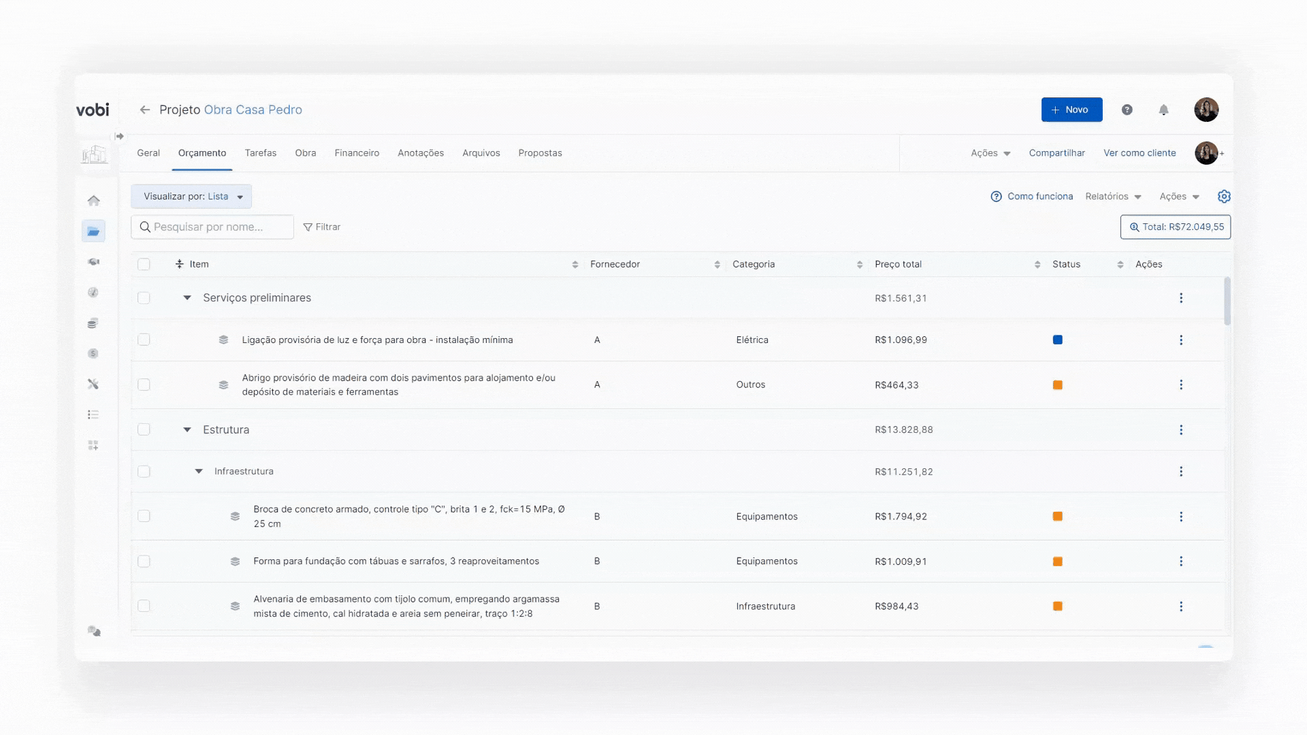
Task: Click blue status square for Ligação provisória
Action: (1057, 340)
